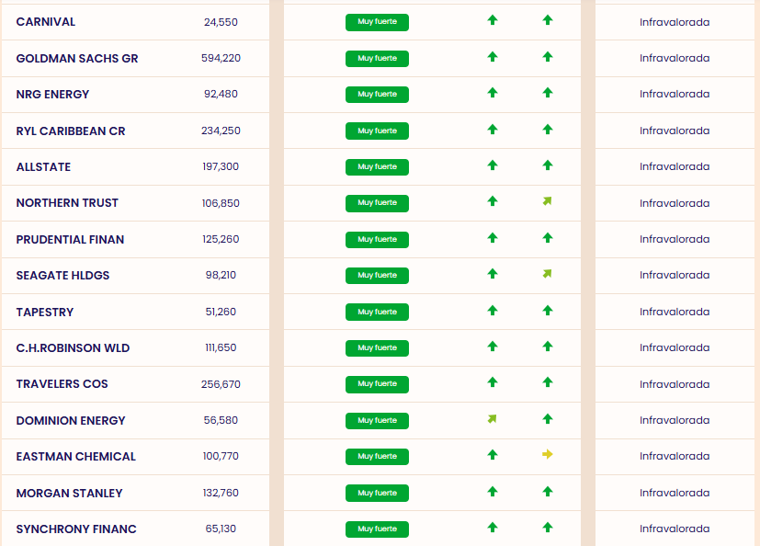Open the EASTMAN CHEMICAL stock
Screen dimensions: 760x546
[x=76, y=457]
